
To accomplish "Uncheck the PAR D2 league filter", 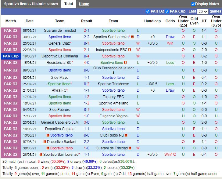I will pyautogui.click(x=148, y=11).
